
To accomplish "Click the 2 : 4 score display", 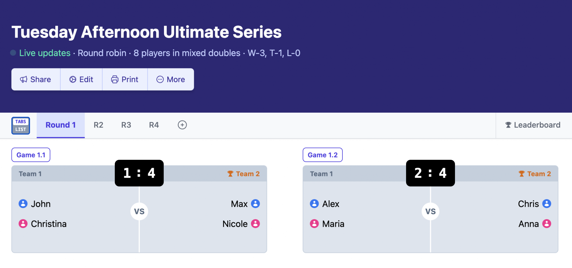I will (430, 173).
